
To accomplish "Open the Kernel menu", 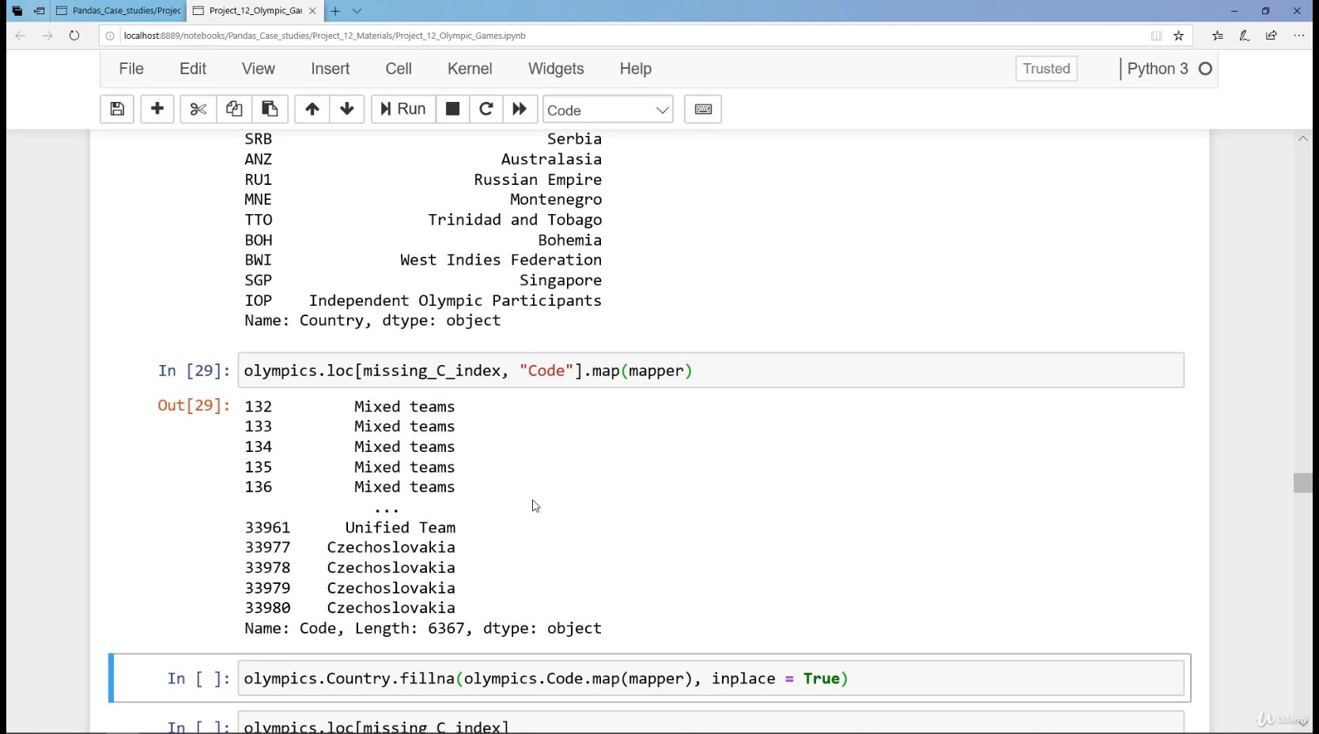I will coord(470,69).
